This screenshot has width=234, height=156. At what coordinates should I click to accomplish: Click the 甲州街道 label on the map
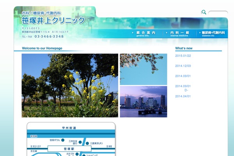(x=69, y=128)
